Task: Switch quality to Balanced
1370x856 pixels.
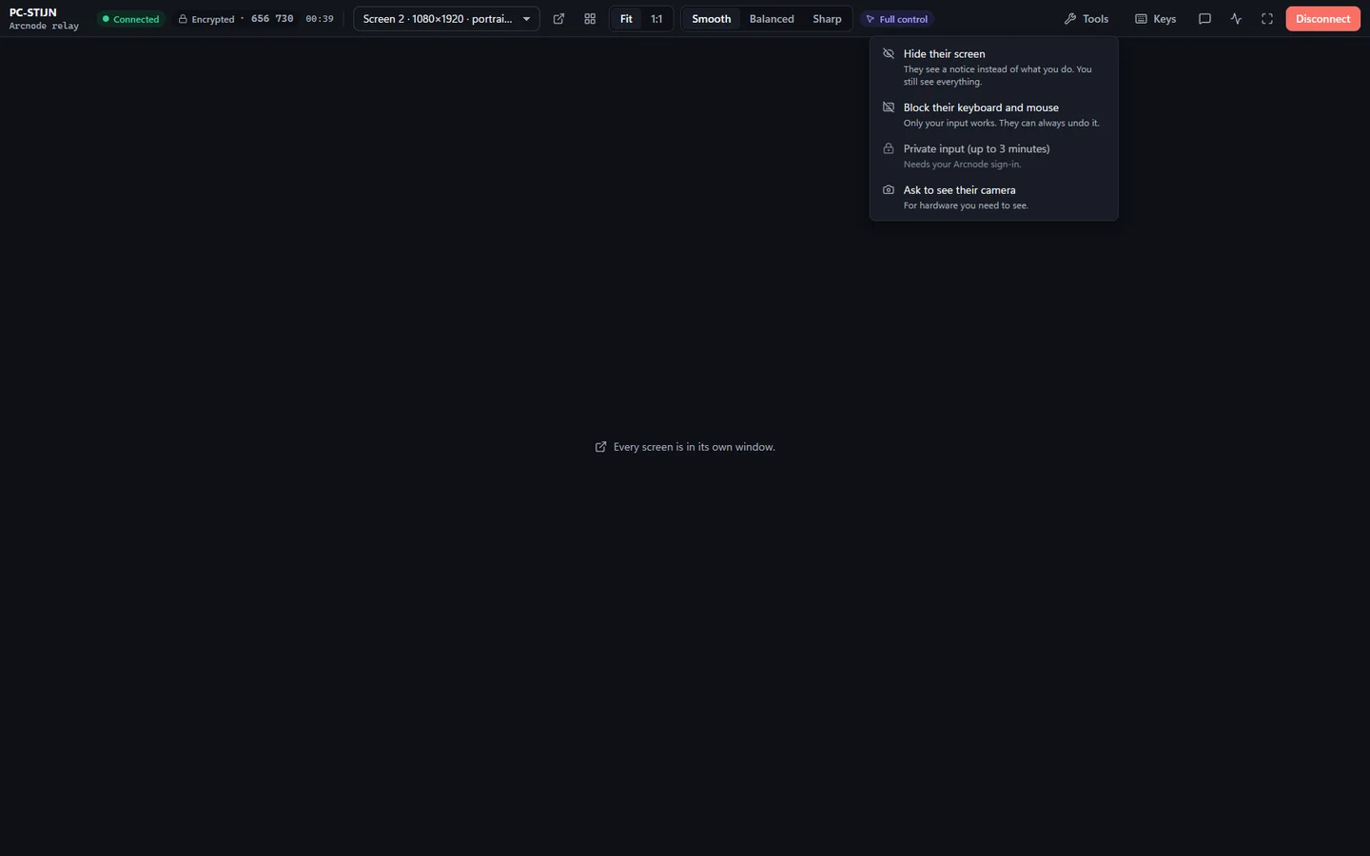Action: tap(772, 19)
